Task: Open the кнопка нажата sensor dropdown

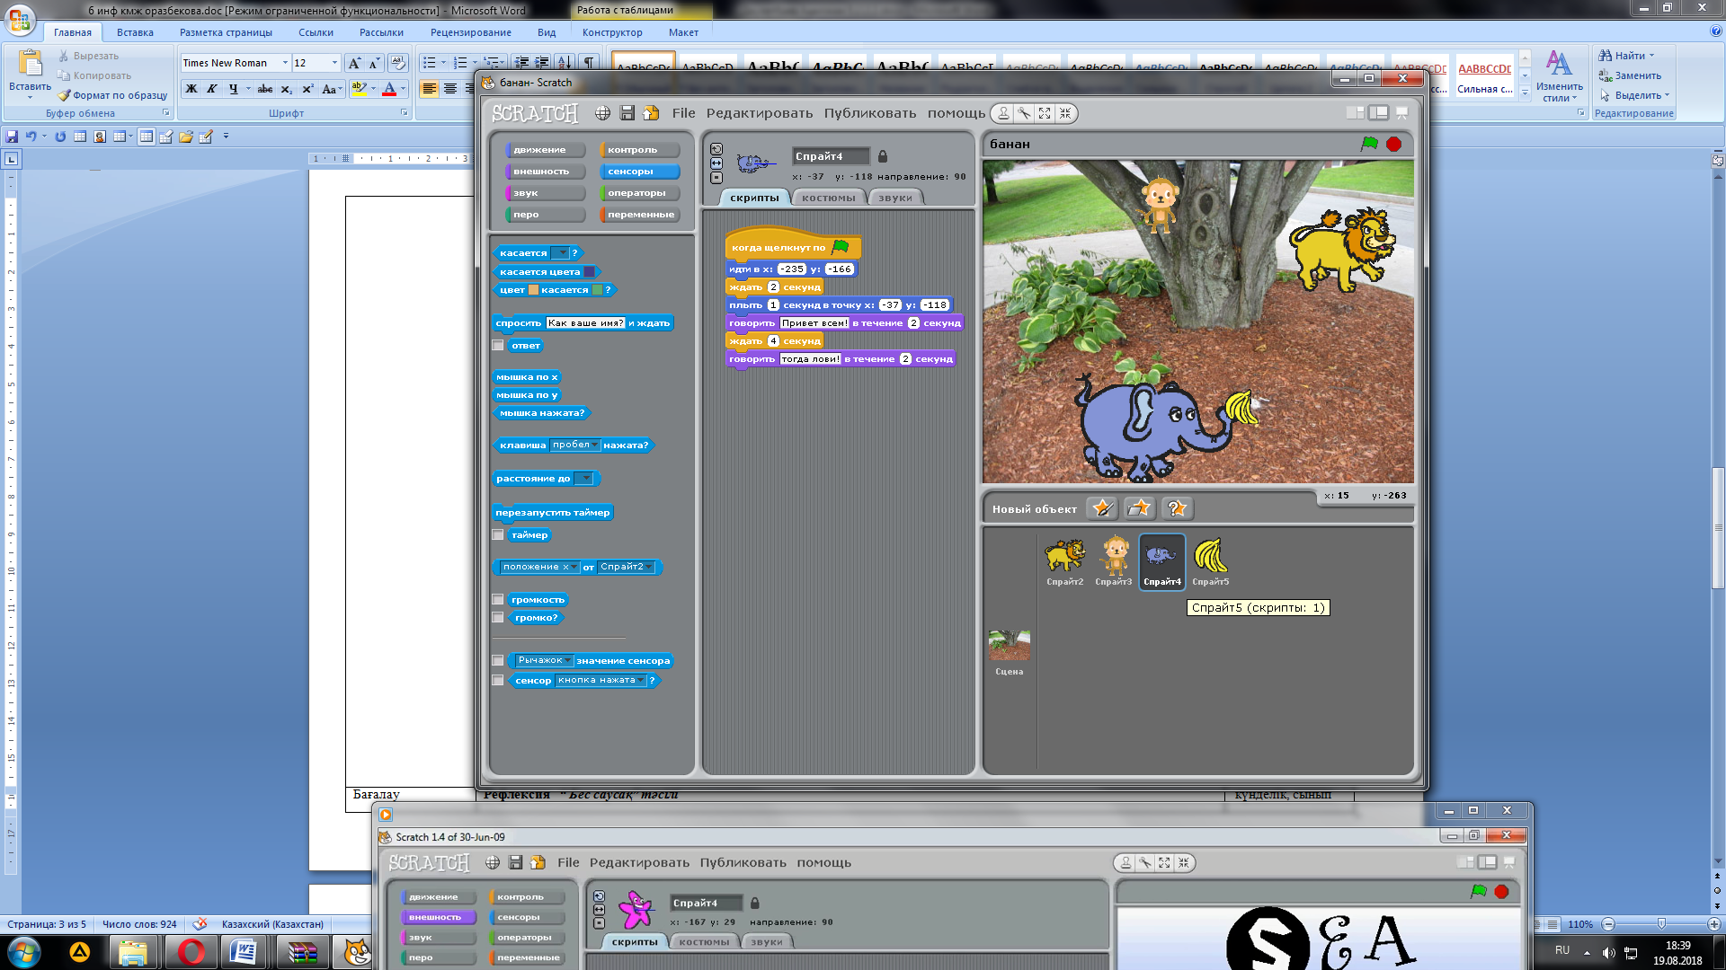Action: click(601, 681)
